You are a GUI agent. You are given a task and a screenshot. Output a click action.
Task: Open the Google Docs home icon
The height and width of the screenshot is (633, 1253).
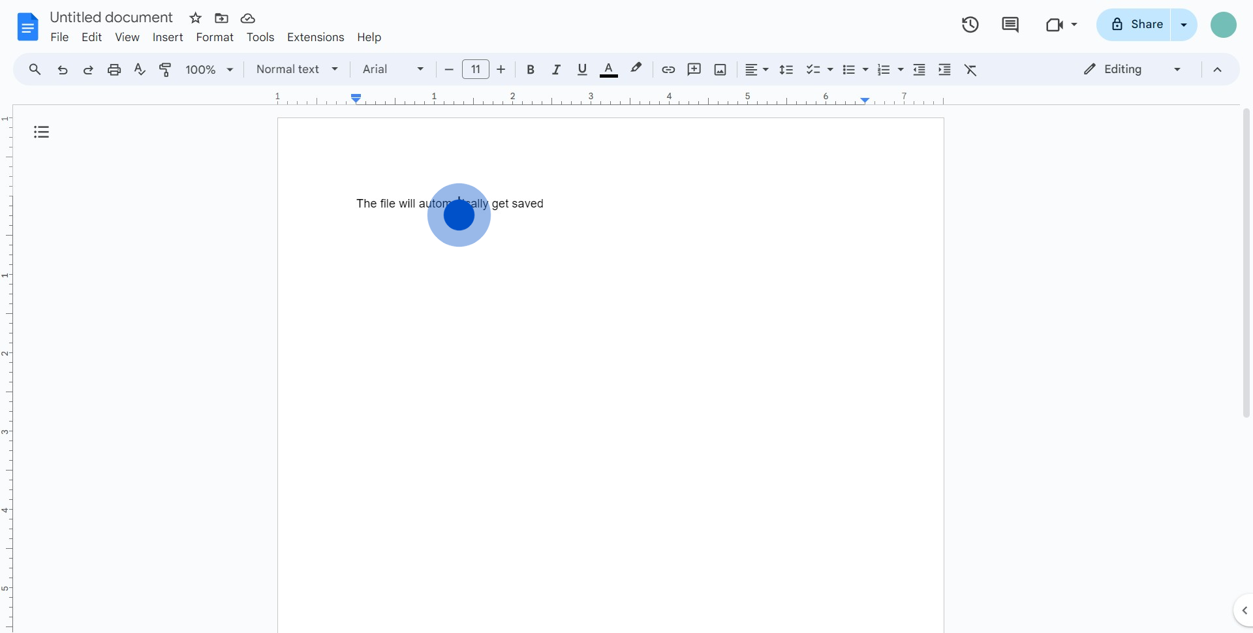27,27
